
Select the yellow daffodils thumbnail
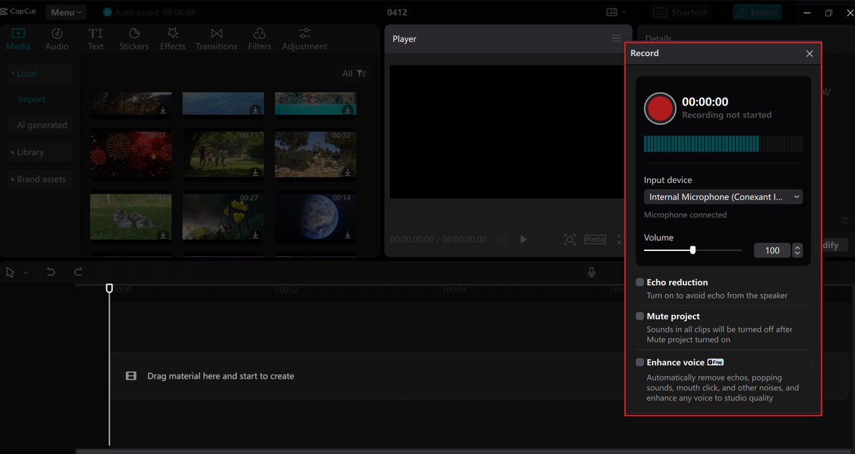click(223, 216)
